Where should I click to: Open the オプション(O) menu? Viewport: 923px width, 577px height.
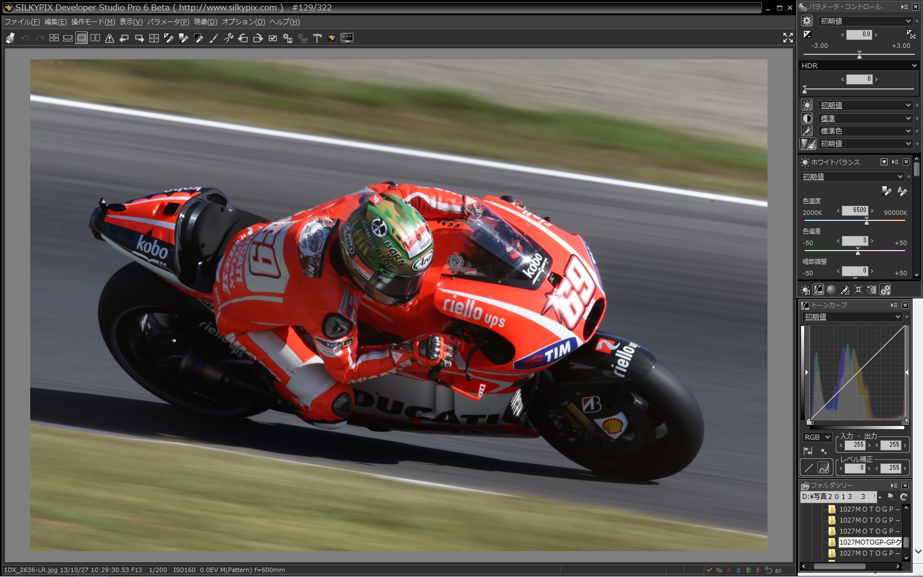[x=243, y=22]
